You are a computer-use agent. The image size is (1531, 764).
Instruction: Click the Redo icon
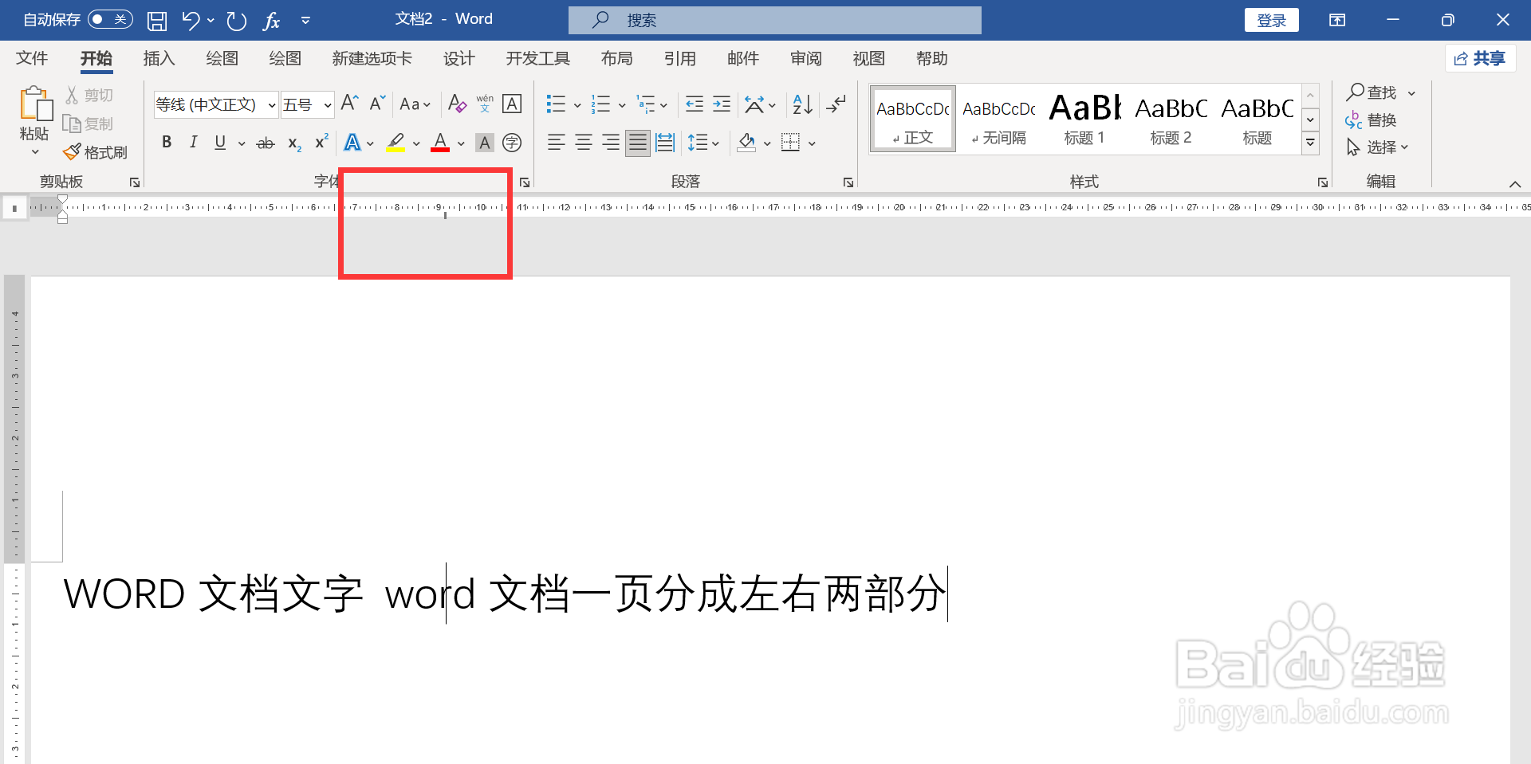[x=236, y=21]
